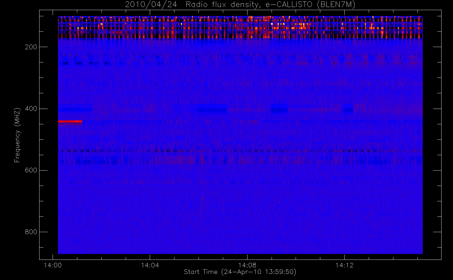This screenshot has width=453, height=280.
Task: Click the 'Start Time (24-Apr-10 13:59:50)' axis label
Action: point(240,272)
